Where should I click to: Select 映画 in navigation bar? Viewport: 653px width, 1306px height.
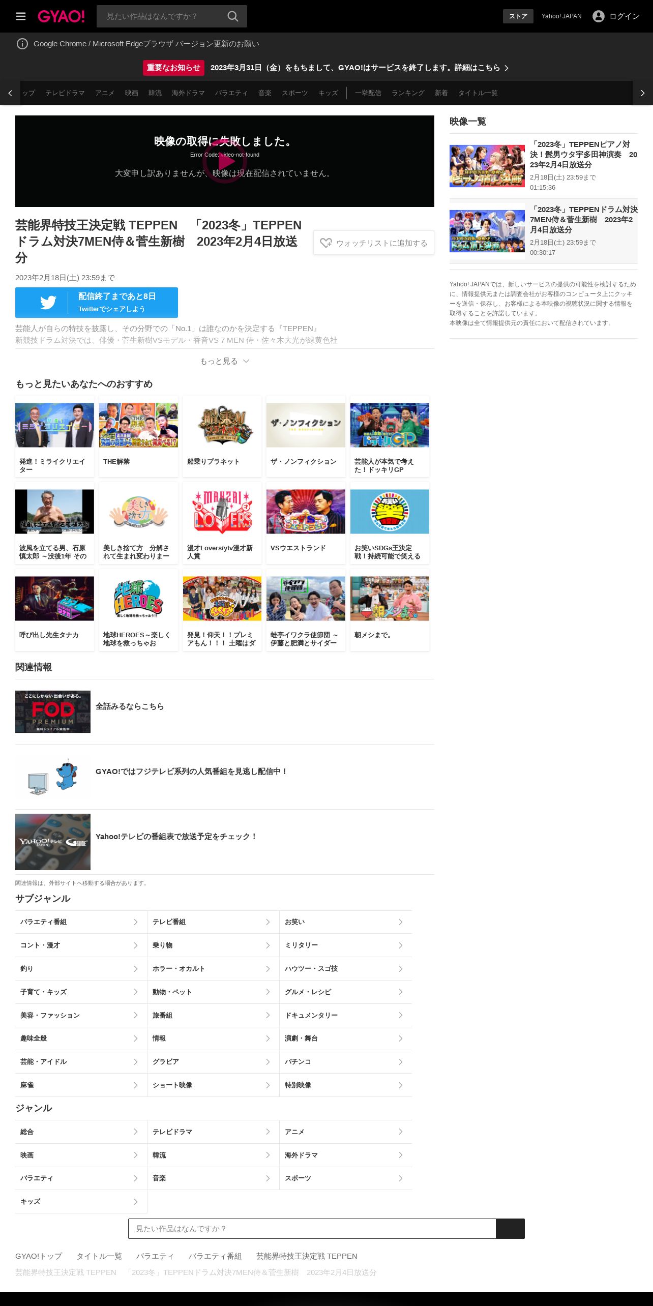(132, 93)
